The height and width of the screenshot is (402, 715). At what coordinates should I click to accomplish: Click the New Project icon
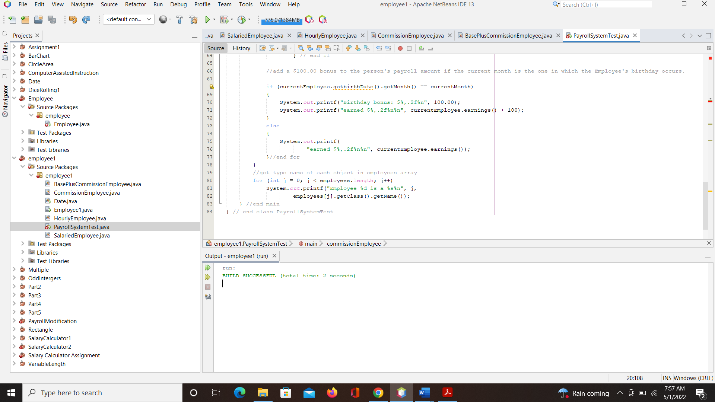coord(25,19)
